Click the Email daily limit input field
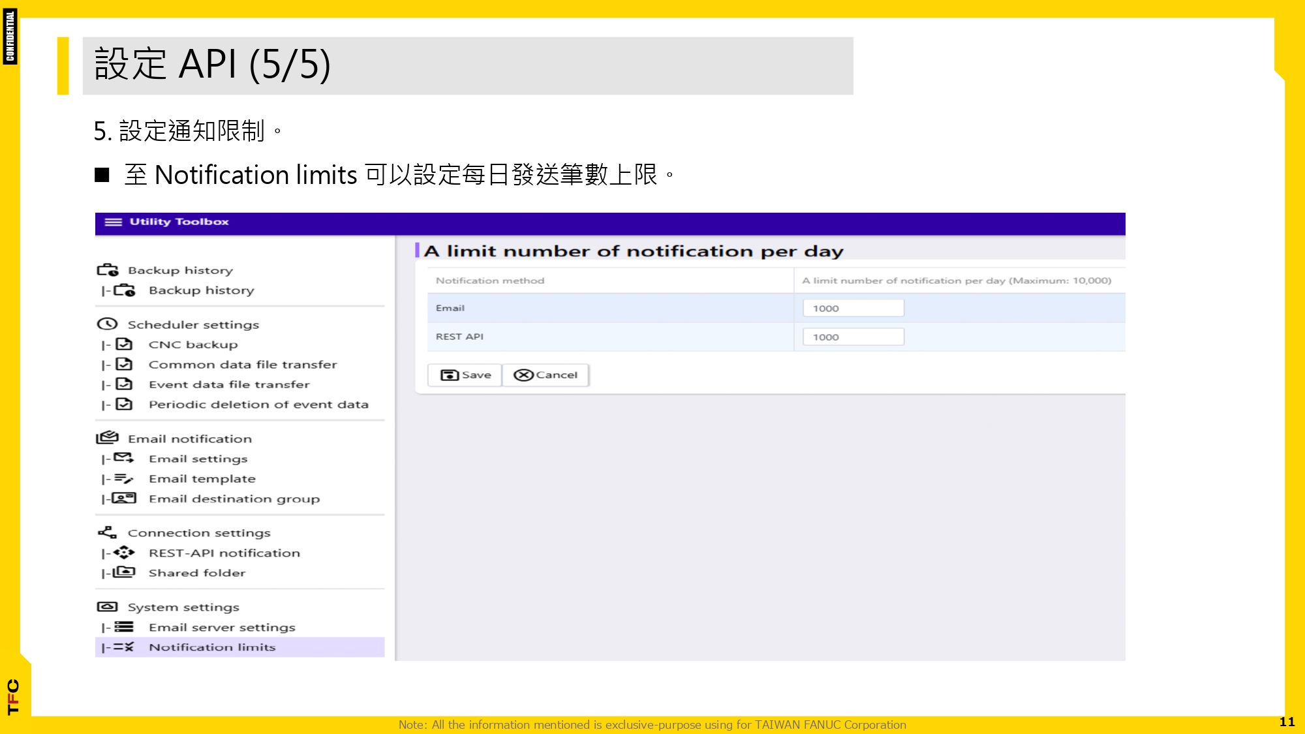 853,308
